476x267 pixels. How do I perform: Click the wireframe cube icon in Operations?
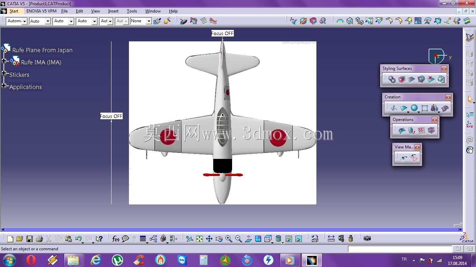431,130
